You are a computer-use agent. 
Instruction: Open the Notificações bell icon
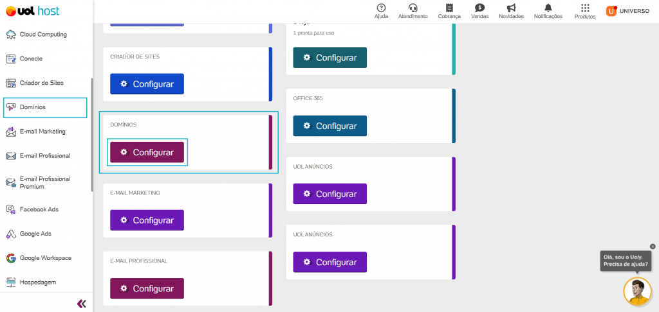548,8
